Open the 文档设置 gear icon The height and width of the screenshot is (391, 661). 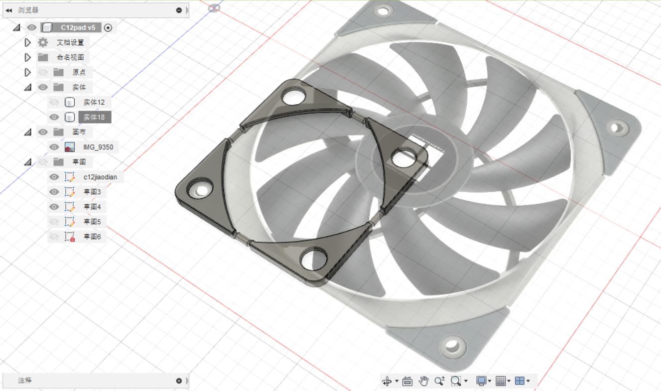pyautogui.click(x=43, y=42)
